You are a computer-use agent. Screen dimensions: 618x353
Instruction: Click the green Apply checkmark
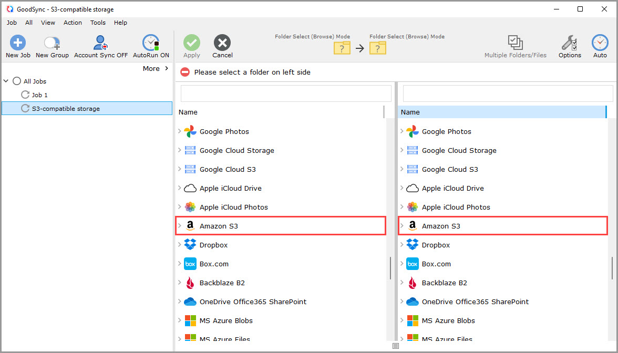tap(191, 43)
